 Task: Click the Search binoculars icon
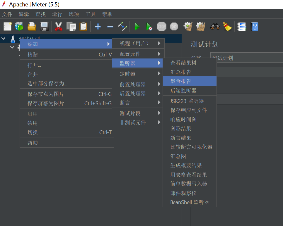tap(215, 27)
